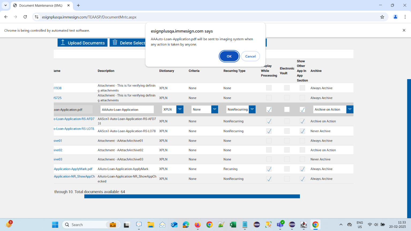This screenshot has height=231, width=411.
Task: Toggle Show Other App checkbox in edited row
Action: click(302, 110)
